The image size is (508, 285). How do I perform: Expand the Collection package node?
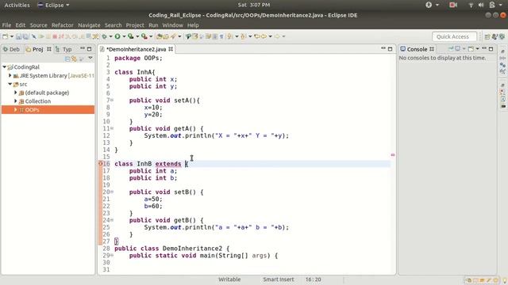[15, 101]
